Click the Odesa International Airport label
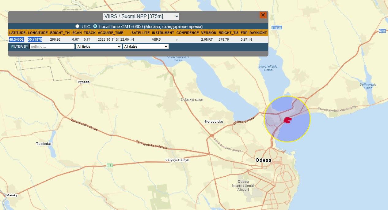388x210 pixels. coord(243,186)
